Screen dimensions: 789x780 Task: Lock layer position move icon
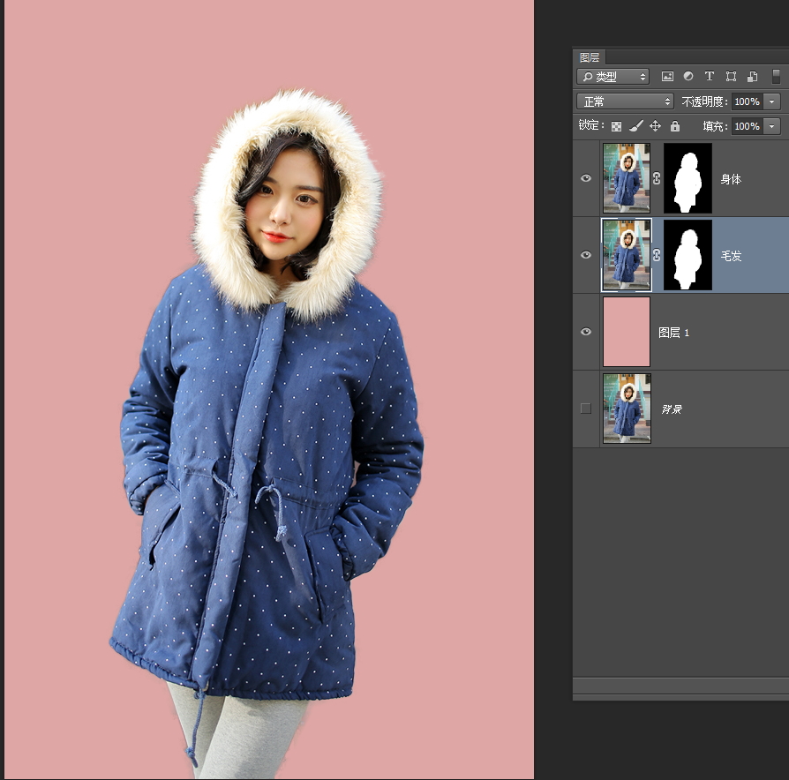(655, 126)
